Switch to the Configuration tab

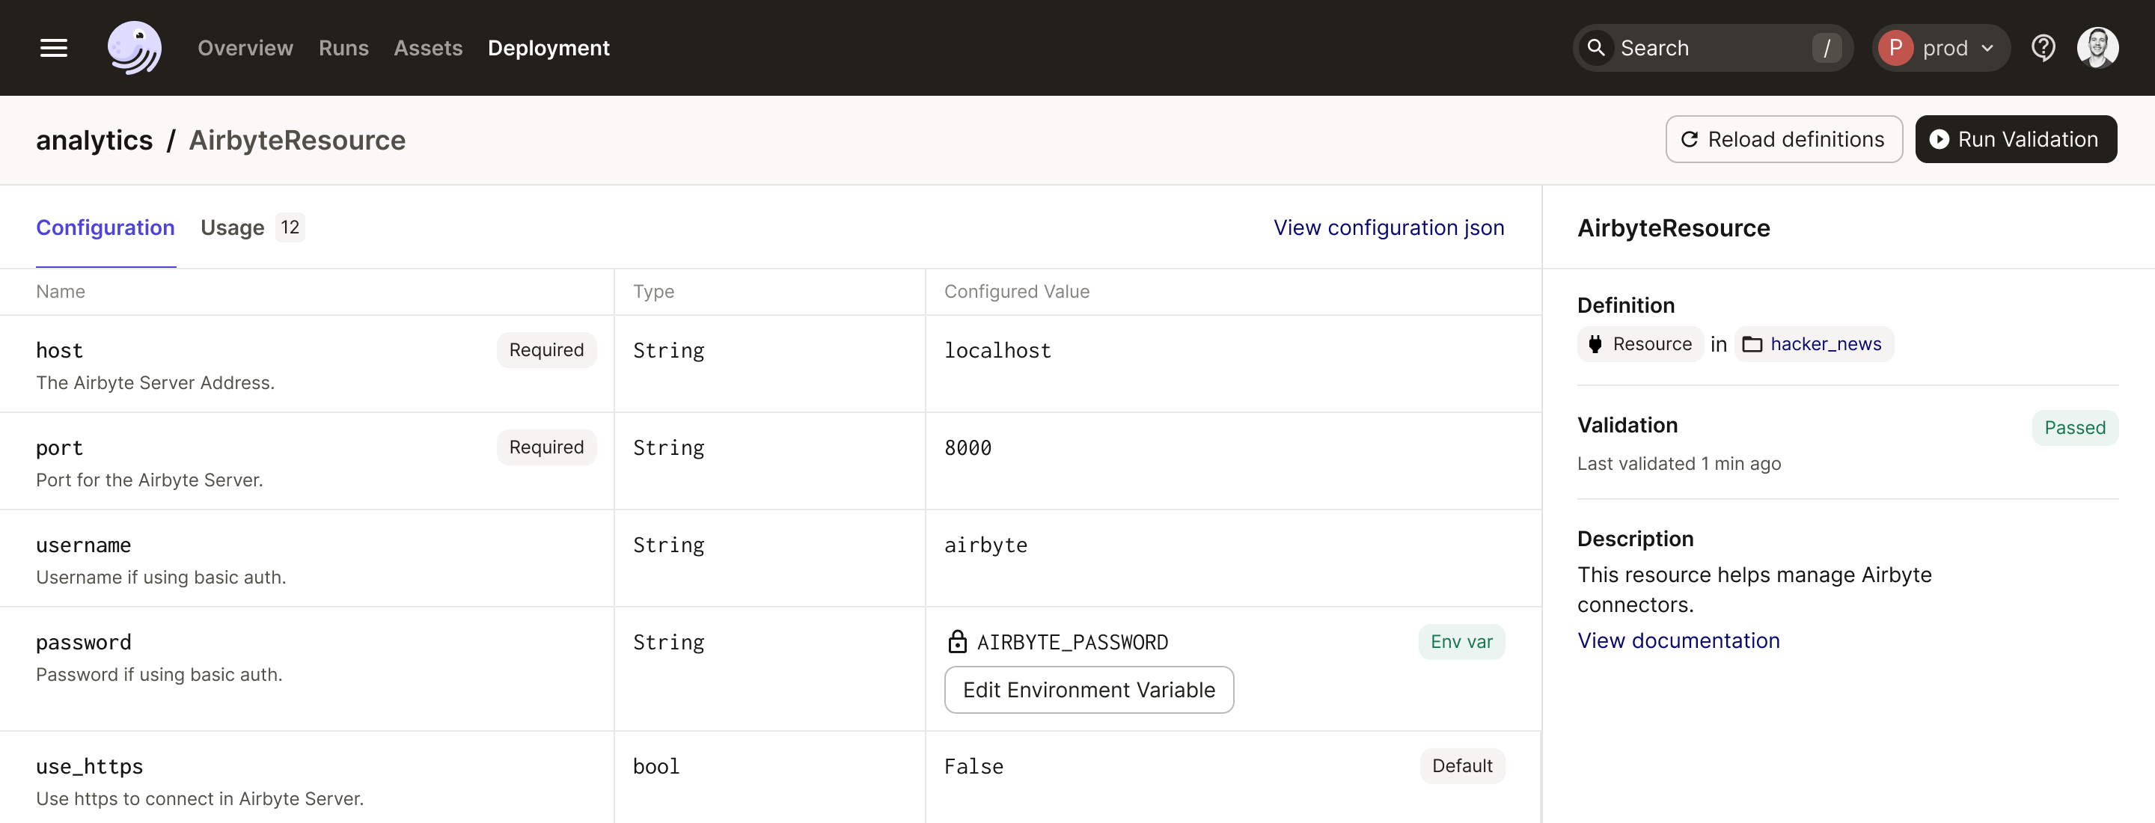[106, 227]
